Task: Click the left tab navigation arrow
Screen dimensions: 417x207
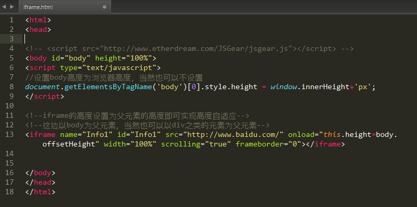Action: tap(4, 6)
